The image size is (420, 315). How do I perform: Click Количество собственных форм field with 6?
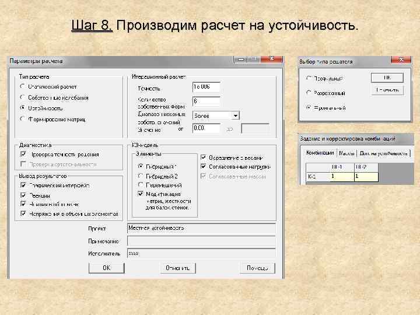point(206,101)
